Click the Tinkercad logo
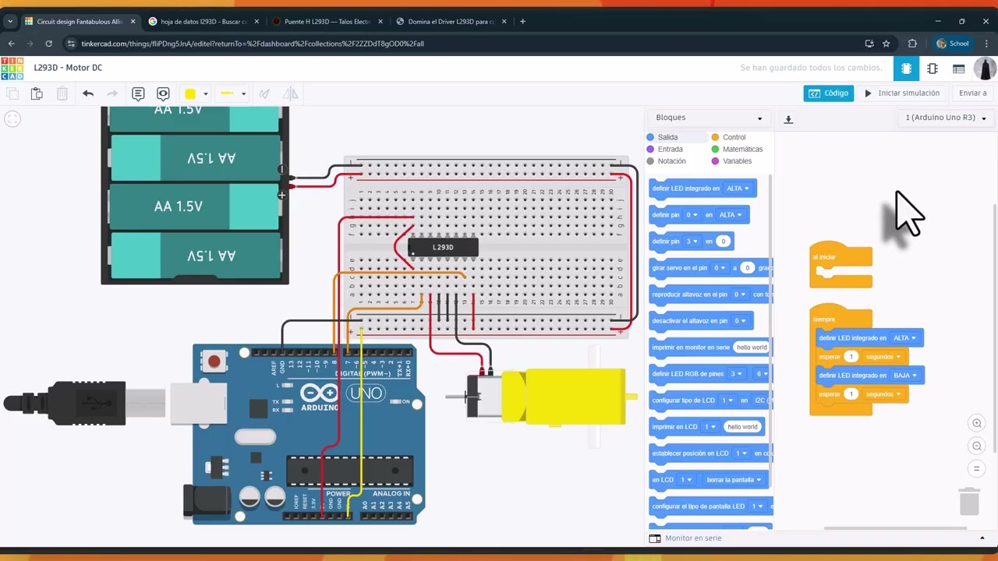 tap(12, 69)
